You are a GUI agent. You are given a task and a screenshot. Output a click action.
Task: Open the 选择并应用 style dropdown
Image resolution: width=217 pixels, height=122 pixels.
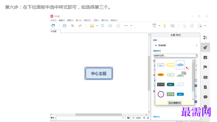(175, 56)
